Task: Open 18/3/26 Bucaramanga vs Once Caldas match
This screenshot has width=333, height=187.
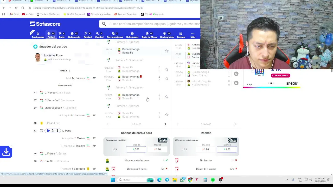Action: coord(206,74)
